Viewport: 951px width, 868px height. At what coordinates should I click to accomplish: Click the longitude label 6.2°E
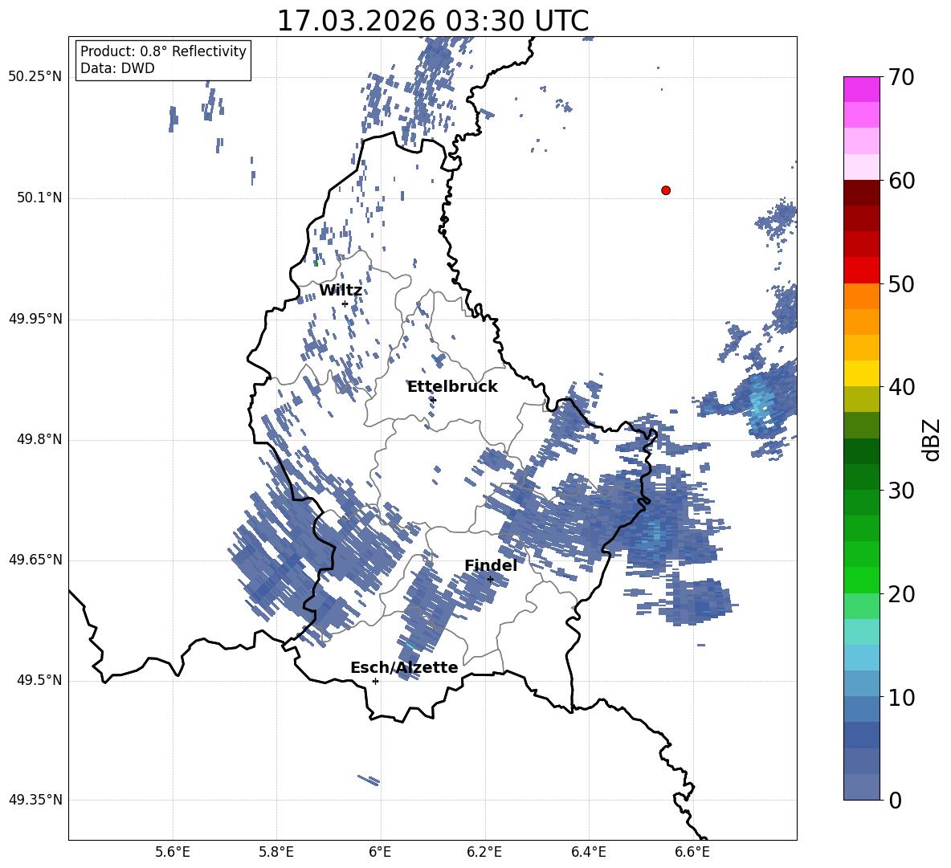pyautogui.click(x=484, y=853)
